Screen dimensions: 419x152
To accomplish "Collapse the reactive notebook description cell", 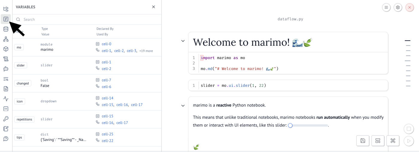I will [x=183, y=105].
